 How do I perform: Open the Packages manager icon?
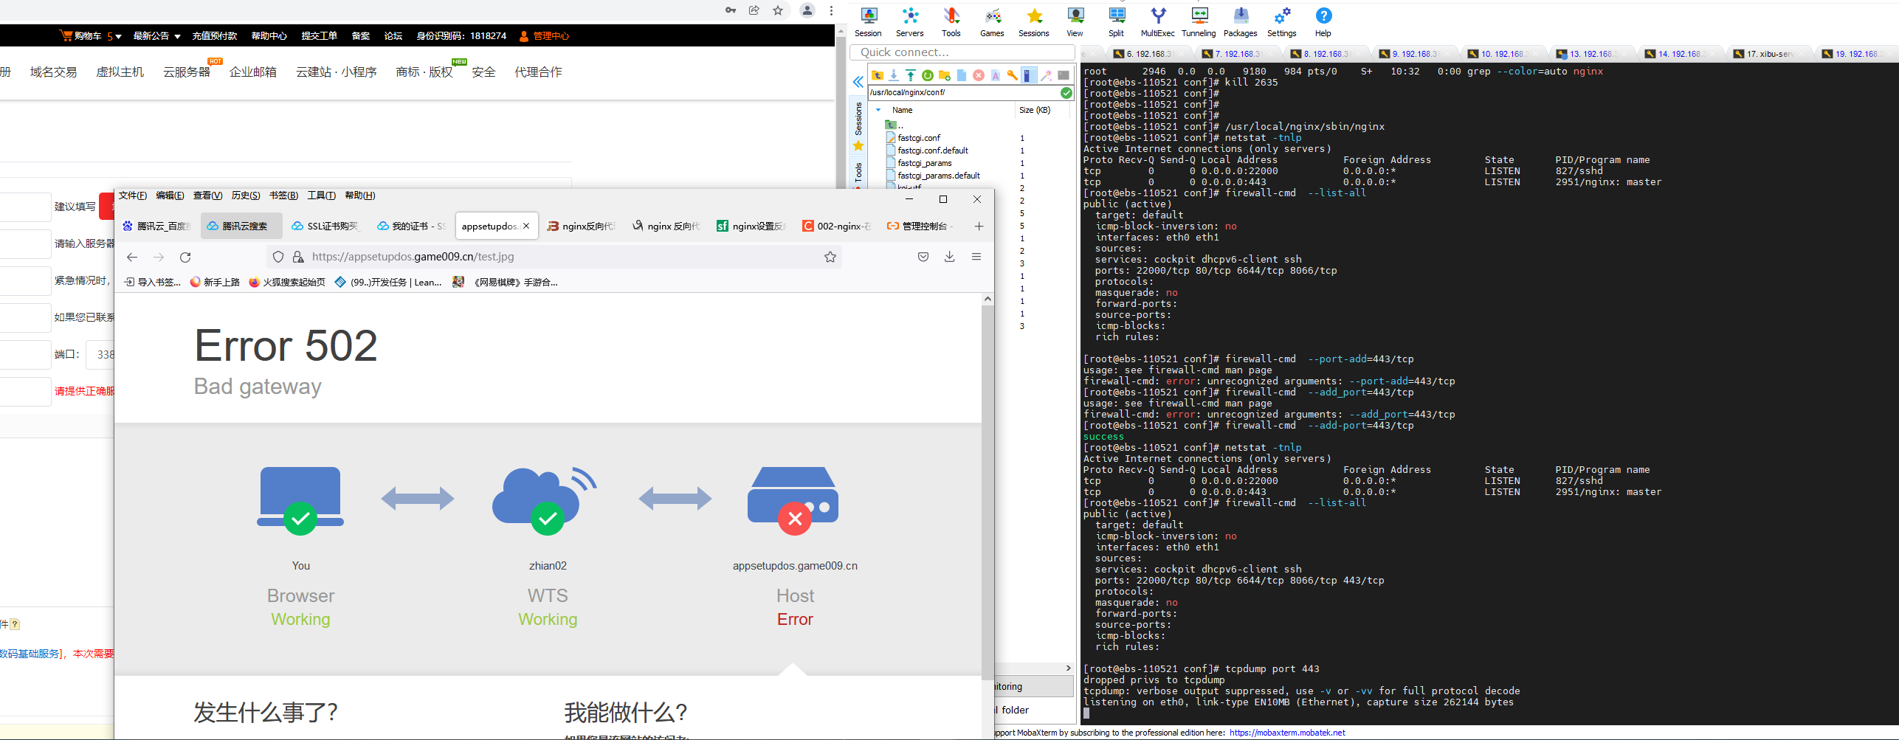1240,21
